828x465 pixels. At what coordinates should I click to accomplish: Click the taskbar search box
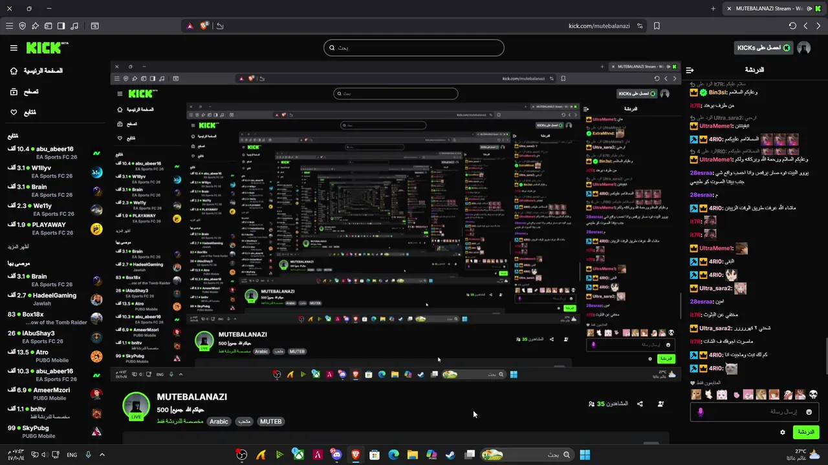coord(528,455)
